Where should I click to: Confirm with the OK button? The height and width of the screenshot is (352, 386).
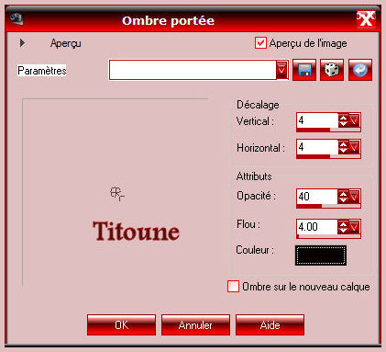click(121, 324)
